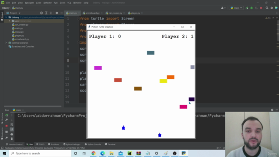Toggle scroll to end in console
The width and height of the screenshot is (279, 157).
12,130
